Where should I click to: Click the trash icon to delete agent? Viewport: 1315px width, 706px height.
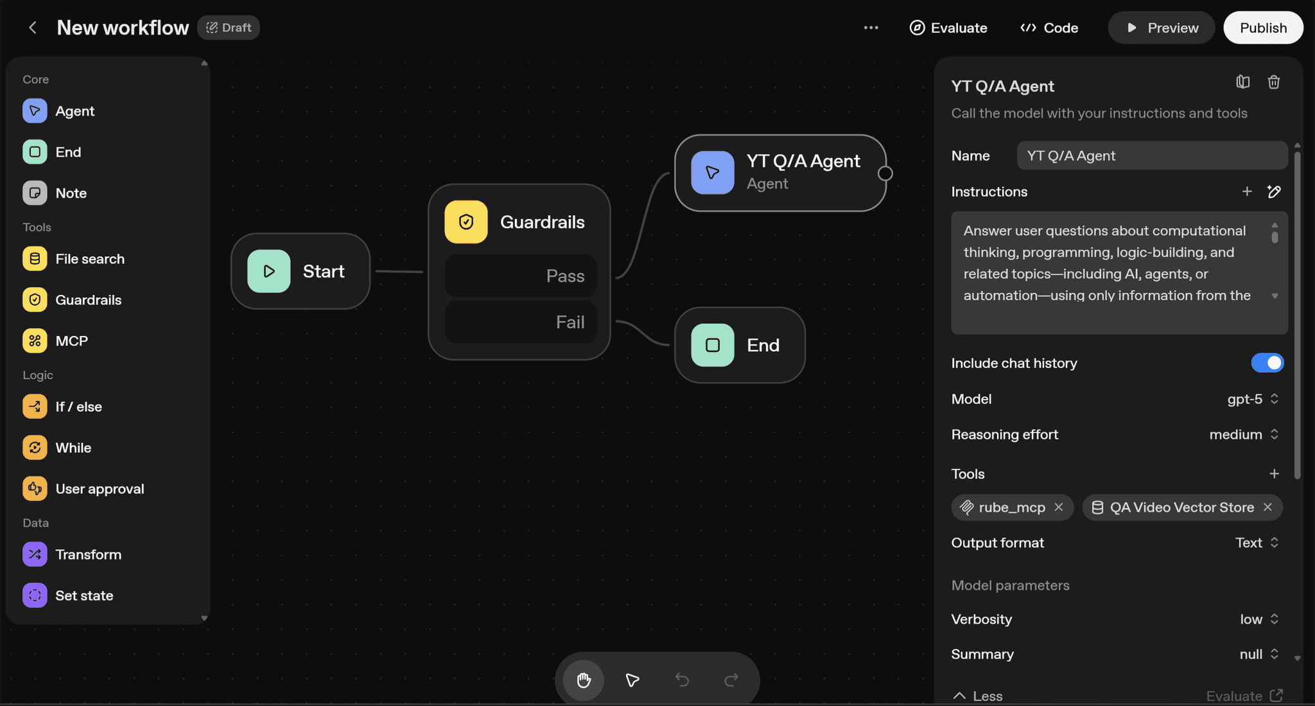1274,82
